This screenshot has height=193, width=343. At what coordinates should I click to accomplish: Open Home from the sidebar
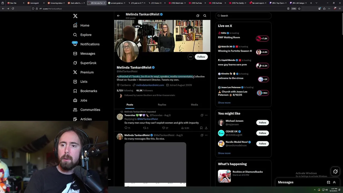(x=81, y=25)
